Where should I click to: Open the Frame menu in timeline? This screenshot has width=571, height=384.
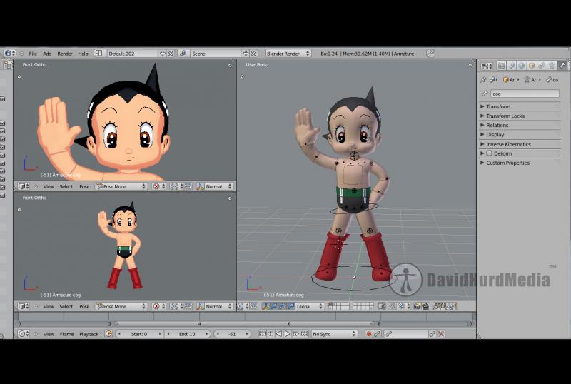pos(66,334)
